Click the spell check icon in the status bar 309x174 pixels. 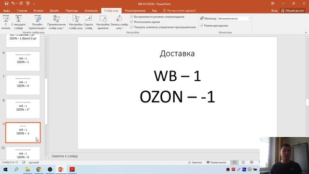tap(24, 162)
